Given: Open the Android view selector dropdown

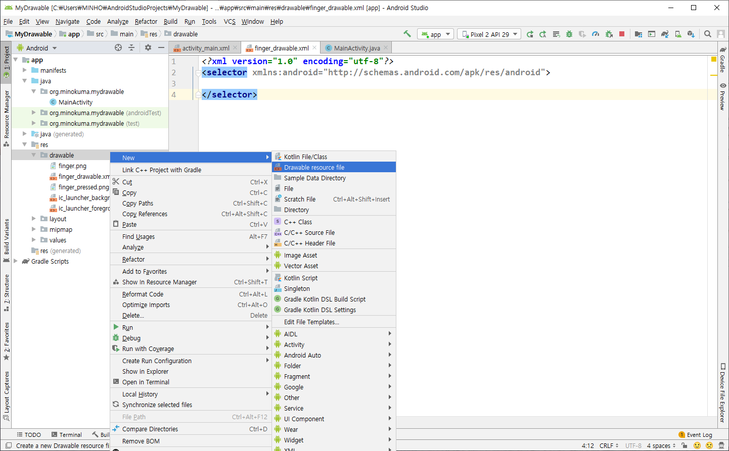Looking at the screenshot, I should click(x=37, y=48).
